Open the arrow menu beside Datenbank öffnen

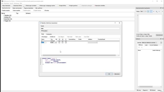click(24, 6)
